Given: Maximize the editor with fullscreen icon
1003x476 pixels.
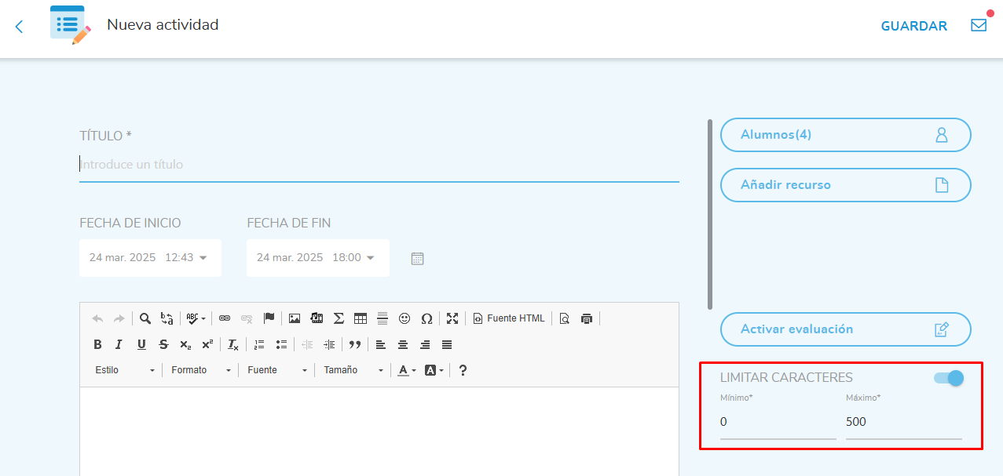Looking at the screenshot, I should pyautogui.click(x=452, y=318).
